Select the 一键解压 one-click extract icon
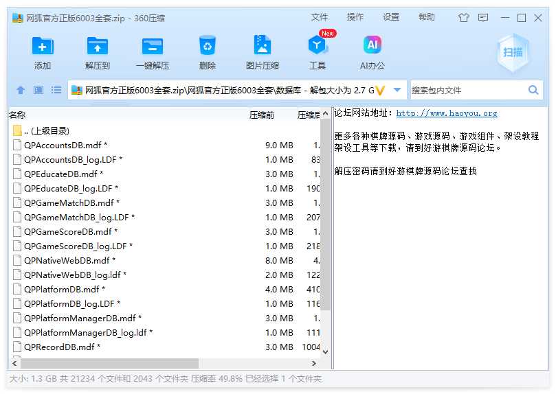556x394 pixels. [153, 46]
